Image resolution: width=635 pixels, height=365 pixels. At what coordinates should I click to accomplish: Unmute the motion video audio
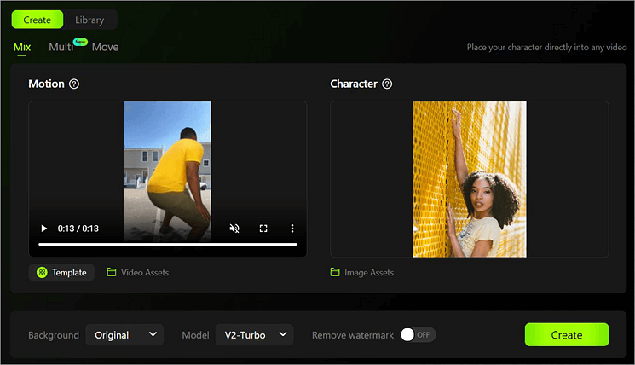tap(234, 229)
